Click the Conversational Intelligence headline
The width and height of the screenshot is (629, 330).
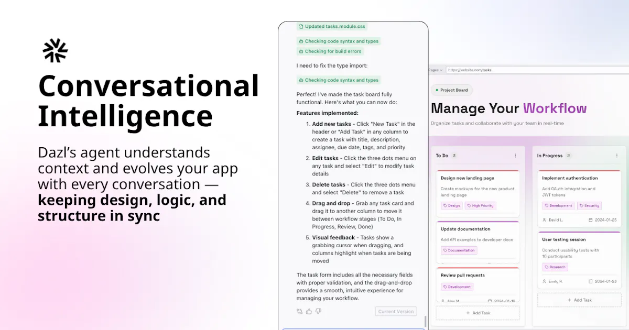[149, 101]
